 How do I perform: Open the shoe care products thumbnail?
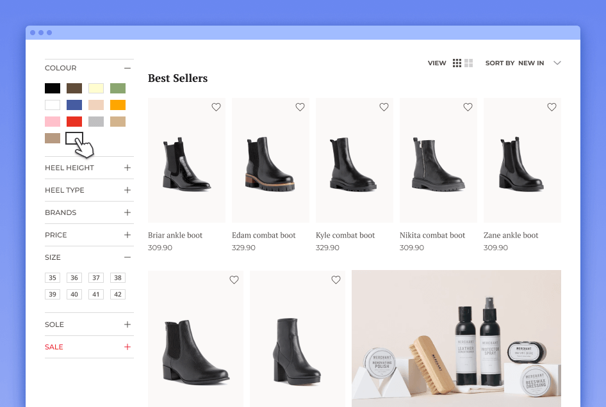point(456,339)
